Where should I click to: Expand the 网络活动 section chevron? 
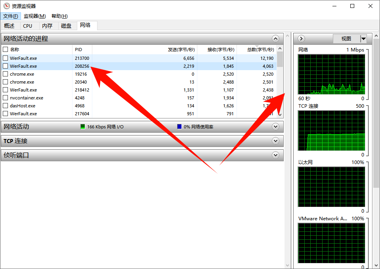[x=276, y=126]
